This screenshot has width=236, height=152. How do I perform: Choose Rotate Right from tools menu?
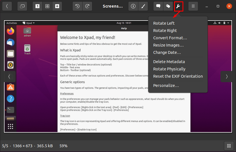click(165, 31)
